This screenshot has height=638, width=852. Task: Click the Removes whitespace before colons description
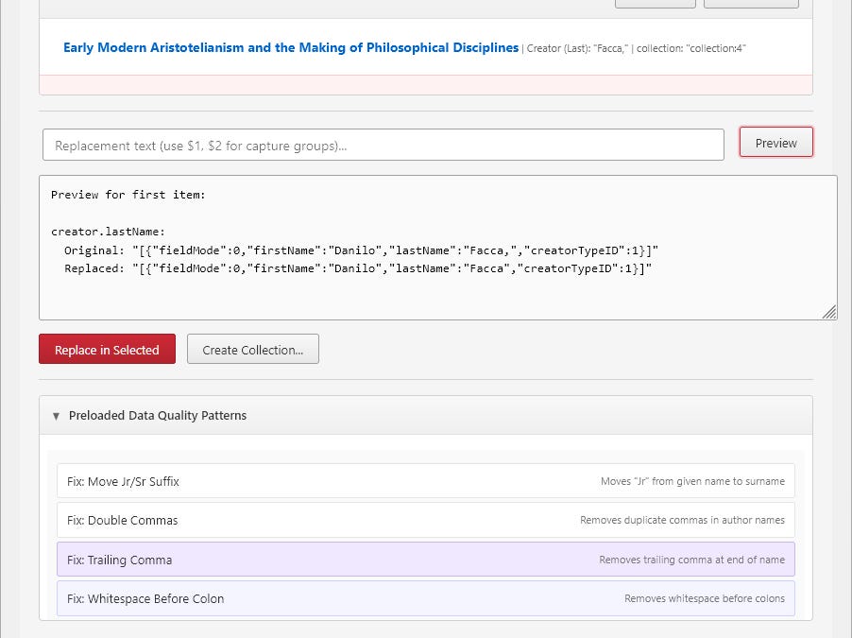click(705, 598)
